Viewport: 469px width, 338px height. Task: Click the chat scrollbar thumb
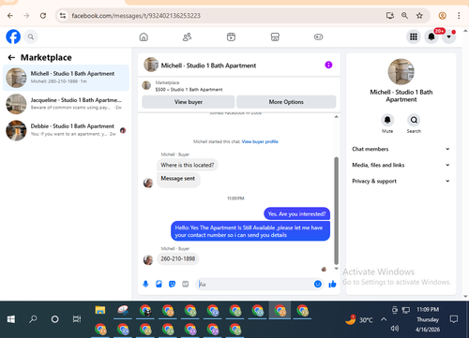tap(336, 211)
